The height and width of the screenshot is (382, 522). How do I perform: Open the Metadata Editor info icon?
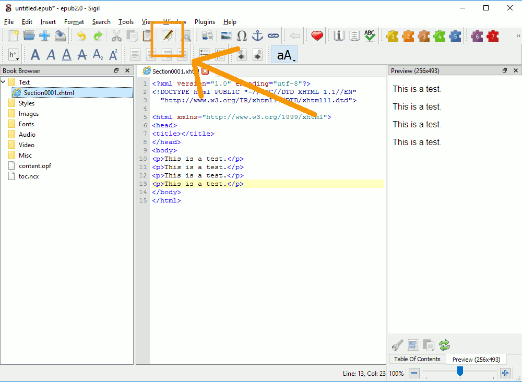click(339, 36)
